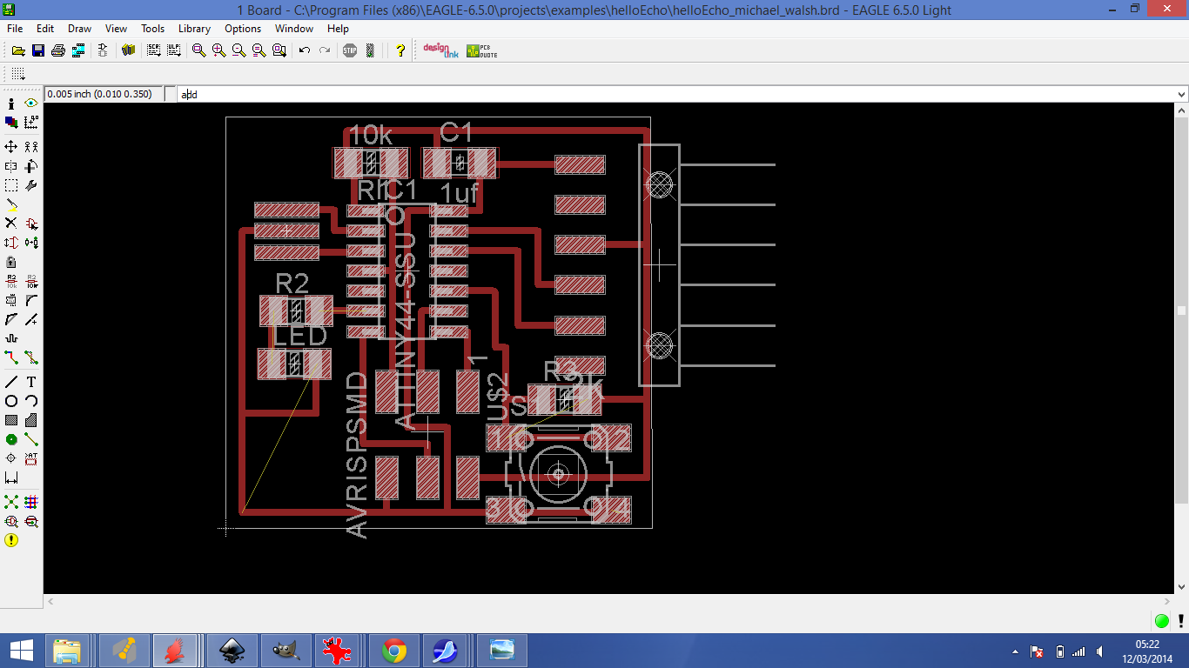Select the Dimension tool

11,478
